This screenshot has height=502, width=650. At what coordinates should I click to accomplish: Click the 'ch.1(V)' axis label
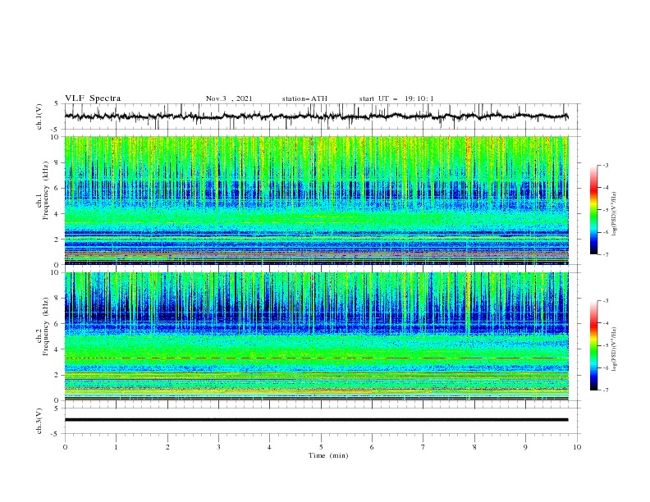(39, 116)
